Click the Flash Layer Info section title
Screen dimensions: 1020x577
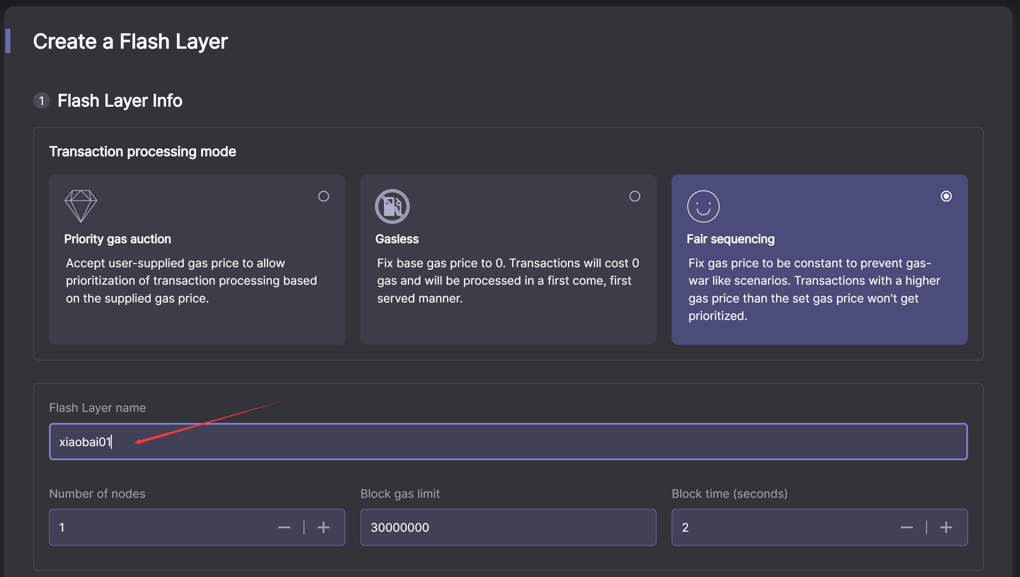(x=120, y=101)
